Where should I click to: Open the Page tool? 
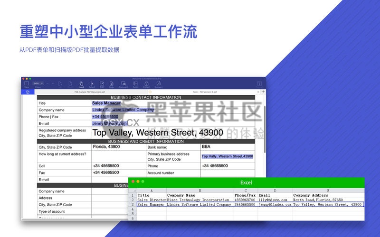click(111, 84)
